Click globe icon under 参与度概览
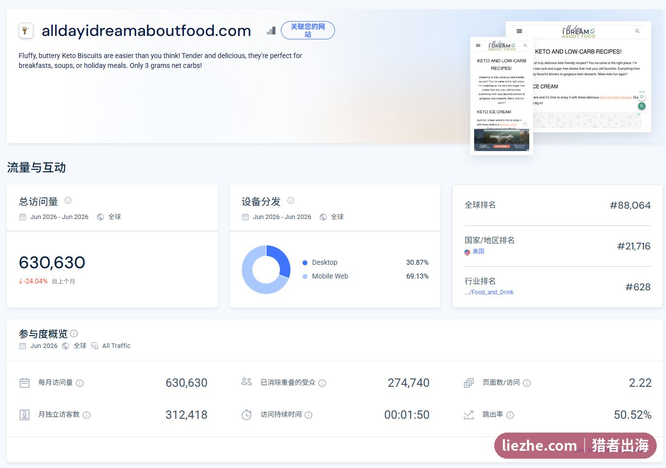 click(x=65, y=346)
